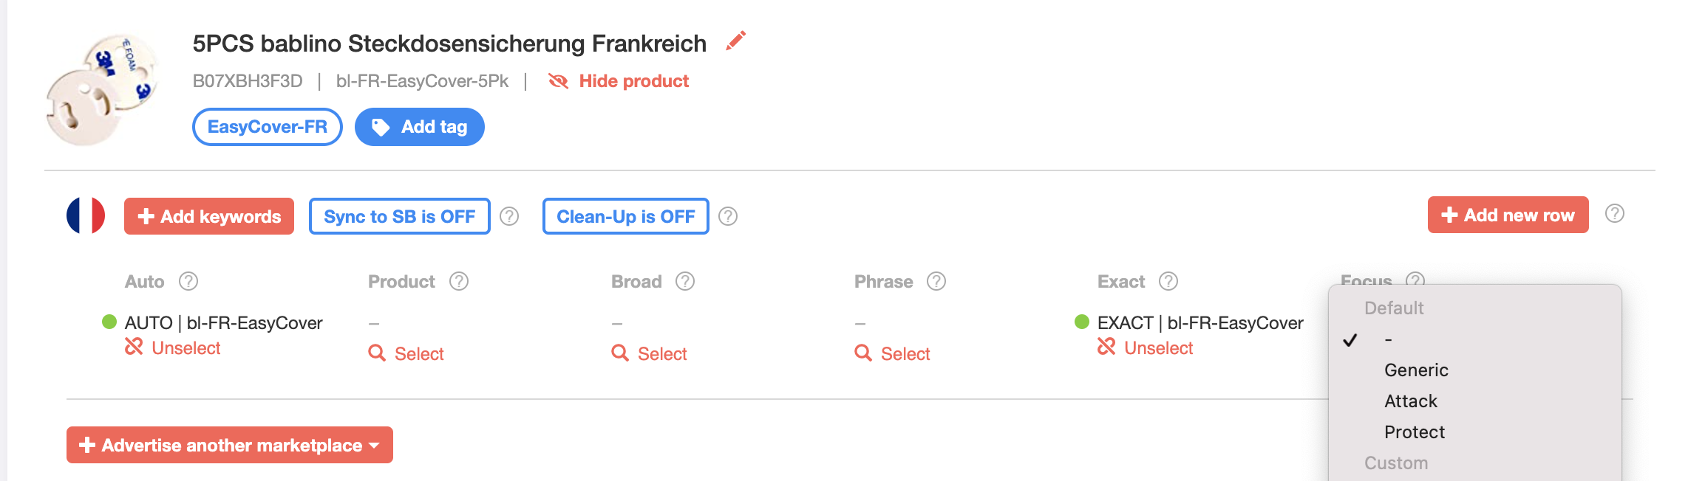Click help icon beside Clean-Up is OFF
The width and height of the screenshot is (1688, 481).
point(728,216)
